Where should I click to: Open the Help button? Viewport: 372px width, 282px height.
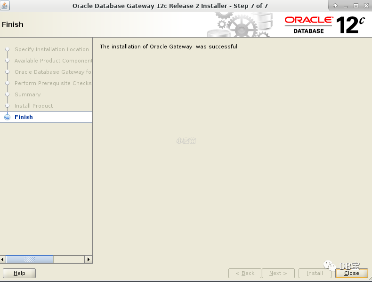[x=19, y=273]
